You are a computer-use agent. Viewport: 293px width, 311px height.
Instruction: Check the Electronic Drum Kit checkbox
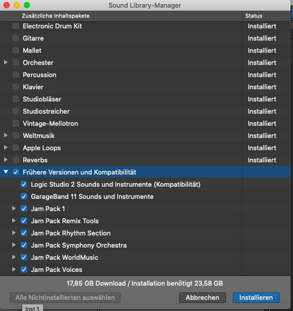(x=16, y=26)
